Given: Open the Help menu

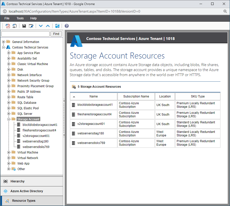Looking at the screenshot, I should pyautogui.click(x=33, y=18).
